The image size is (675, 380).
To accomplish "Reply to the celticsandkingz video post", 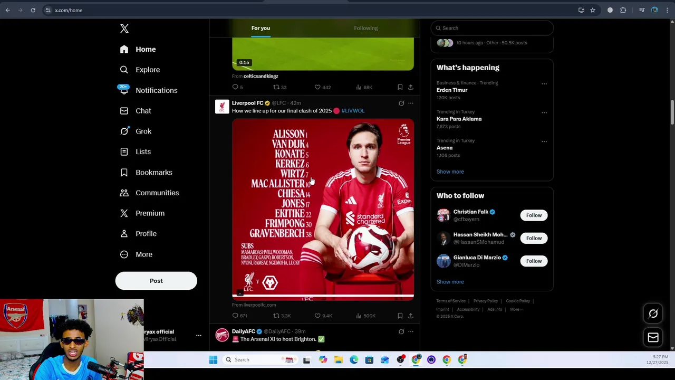I will point(237,87).
